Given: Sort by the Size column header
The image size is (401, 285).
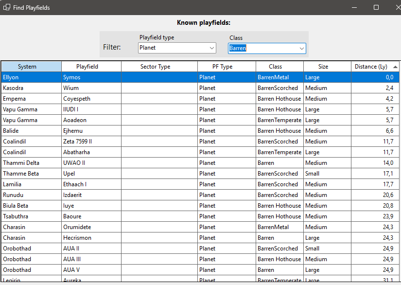Looking at the screenshot, I should pos(327,67).
